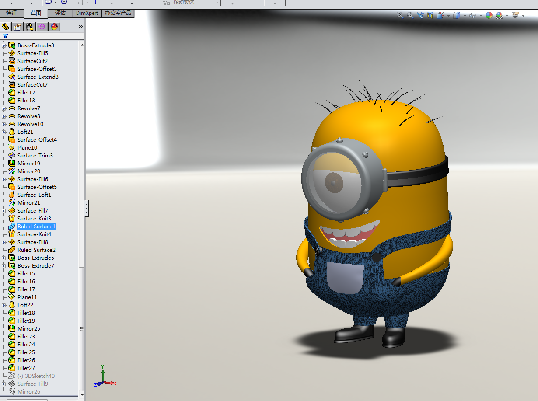Select the suppressed Mirror26 feature

[29, 392]
